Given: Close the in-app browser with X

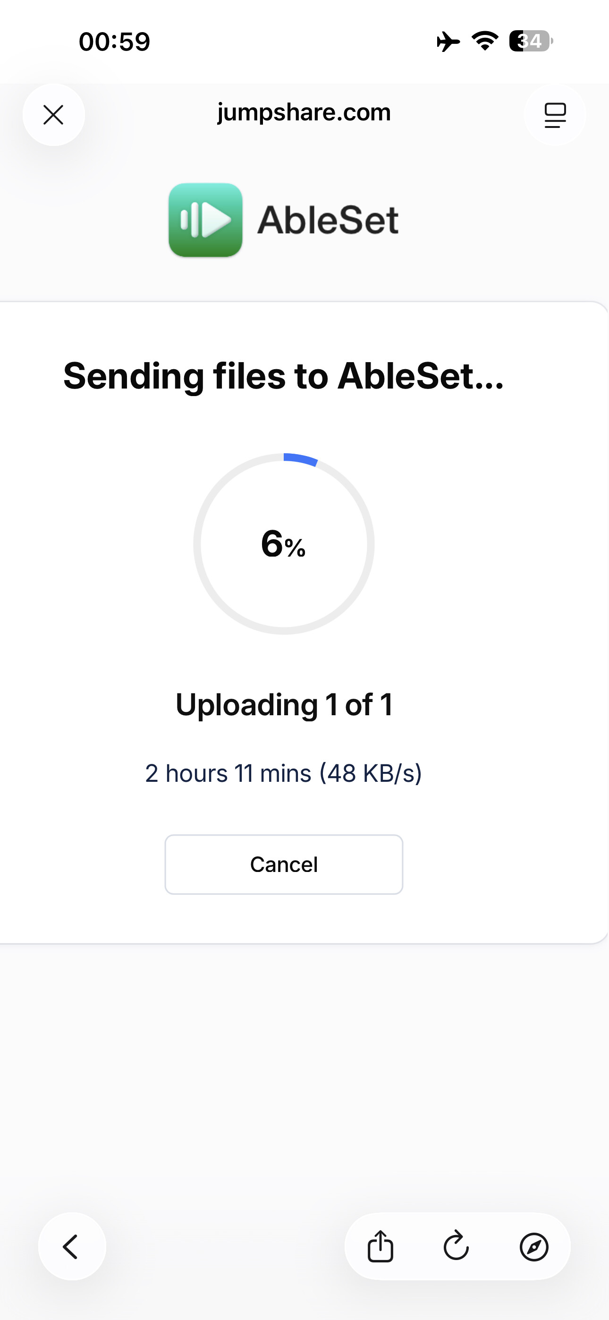Looking at the screenshot, I should (x=53, y=115).
